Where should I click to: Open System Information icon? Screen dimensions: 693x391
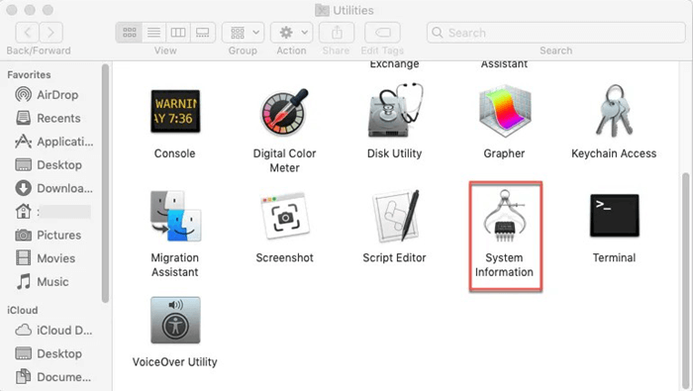(x=504, y=216)
